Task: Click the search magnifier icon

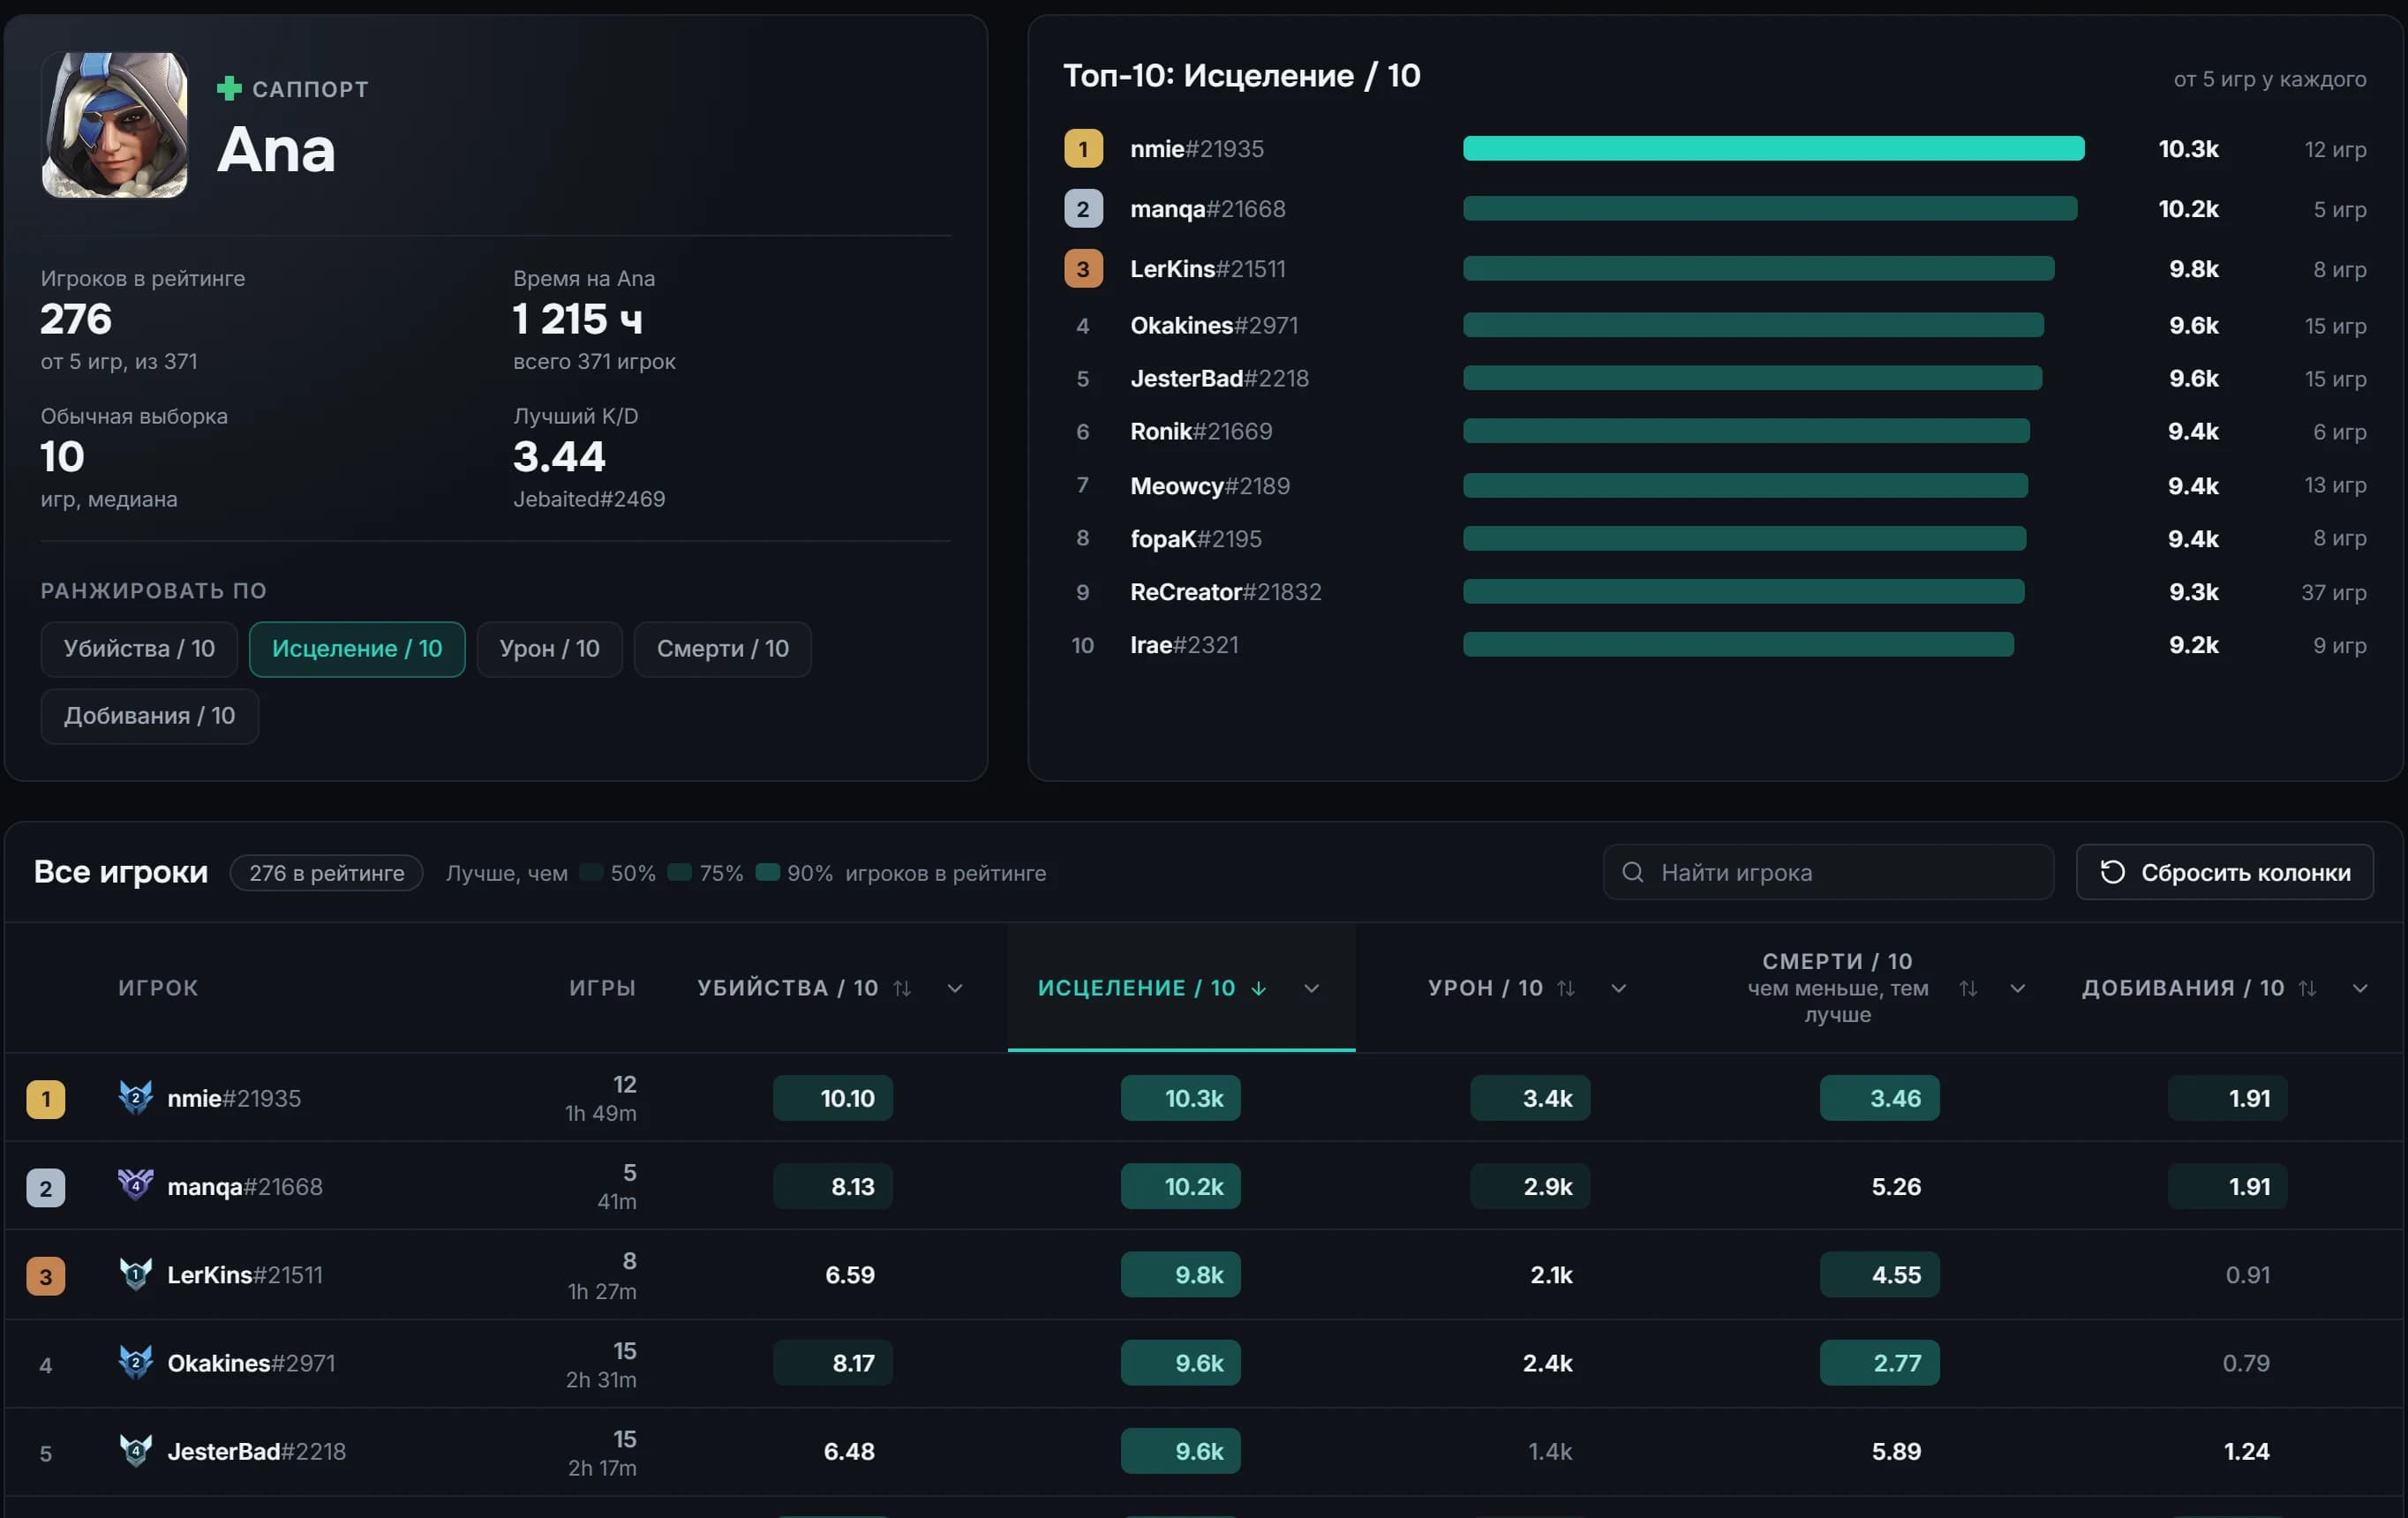Action: [x=1632, y=872]
